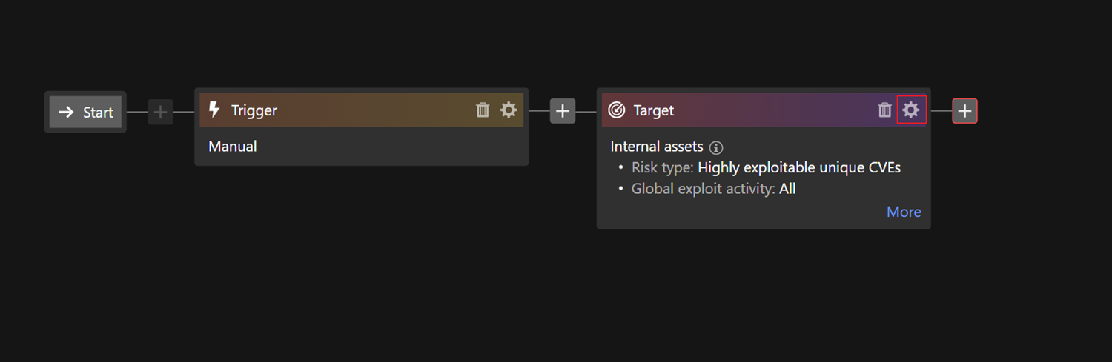Viewport: 1112px width, 362px height.
Task: Add step between Trigger and Target
Action: (x=563, y=111)
